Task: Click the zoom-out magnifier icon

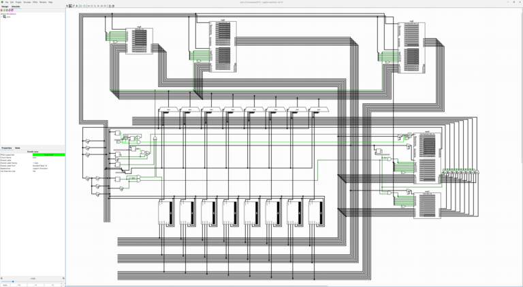Action: 1,278
